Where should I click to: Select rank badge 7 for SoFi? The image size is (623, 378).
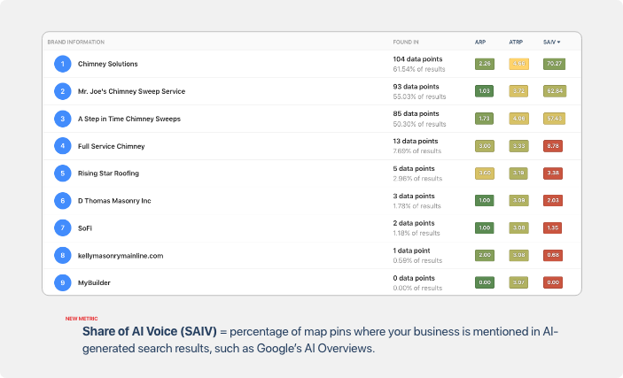pyautogui.click(x=62, y=228)
